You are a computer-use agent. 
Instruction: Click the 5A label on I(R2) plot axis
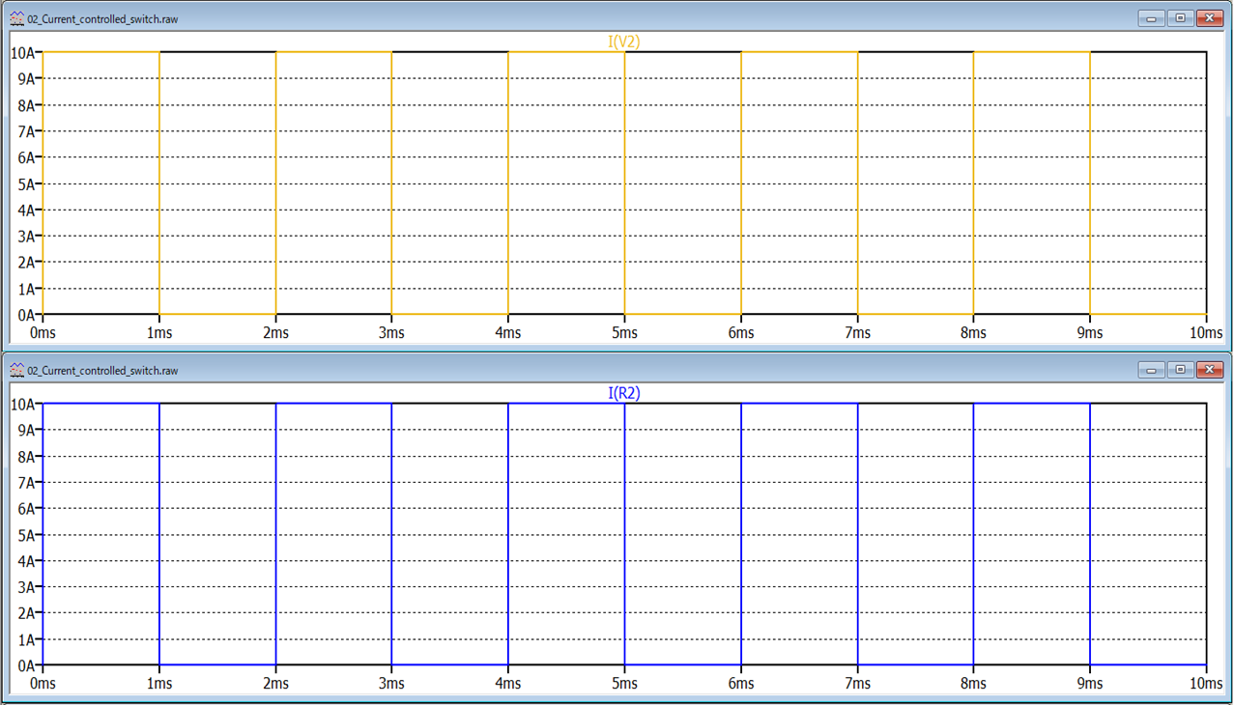point(28,535)
